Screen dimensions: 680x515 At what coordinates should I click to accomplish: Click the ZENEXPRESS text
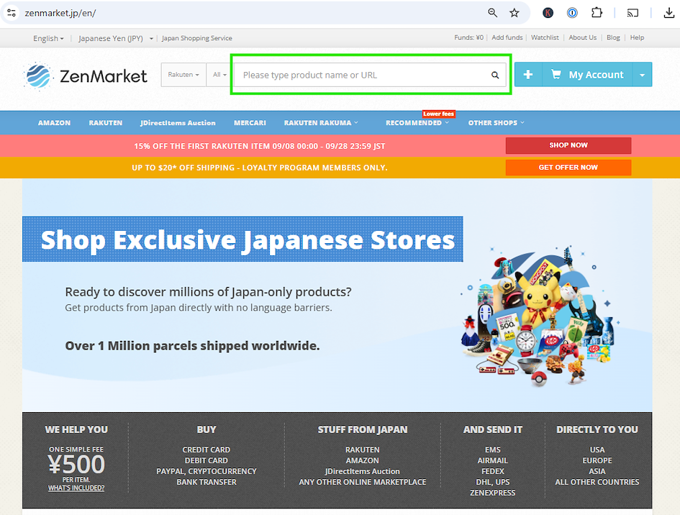pos(493,493)
